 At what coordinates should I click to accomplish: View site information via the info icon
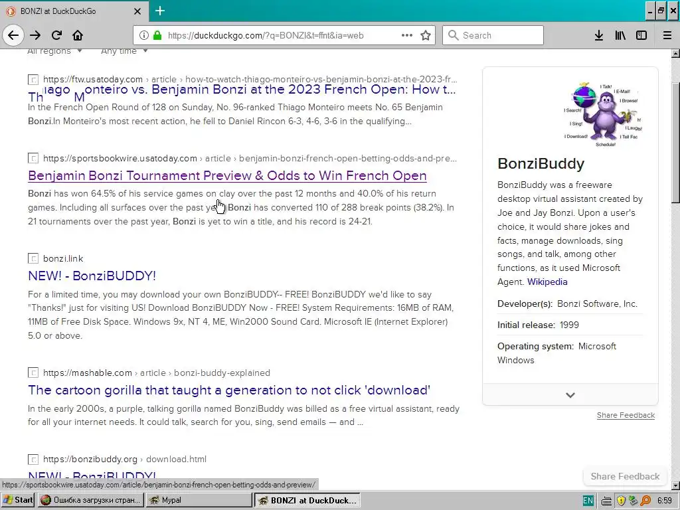[x=144, y=36]
